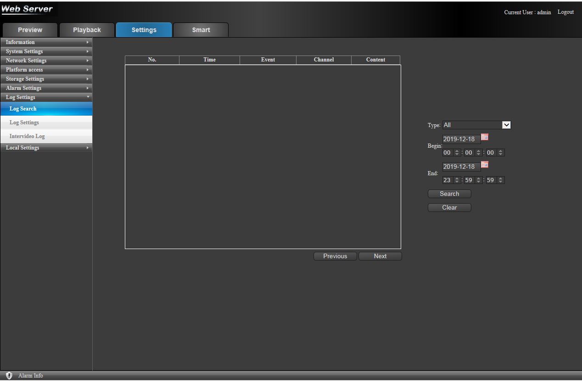Viewport: 582px width, 383px height.
Task: Open the Intervideo Log submenu item
Action: point(27,136)
